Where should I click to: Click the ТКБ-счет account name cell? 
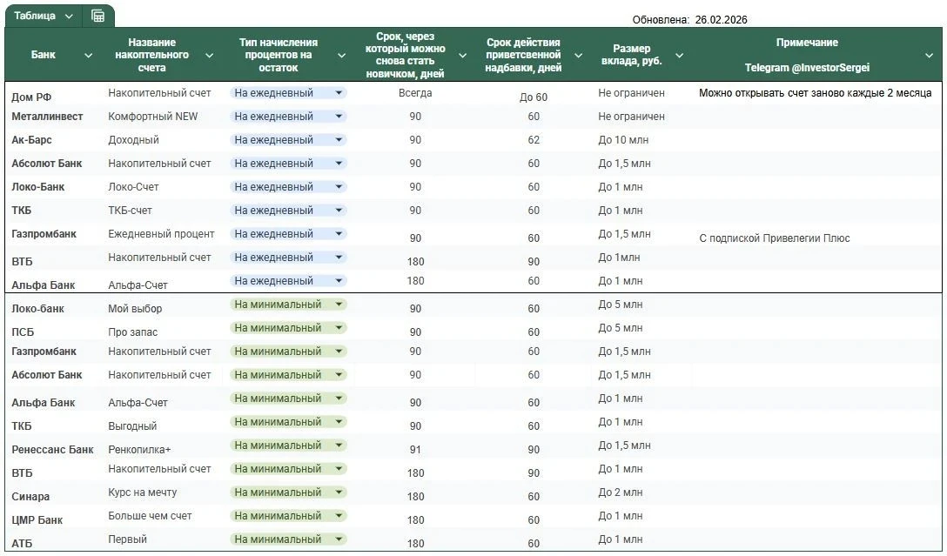(x=130, y=211)
